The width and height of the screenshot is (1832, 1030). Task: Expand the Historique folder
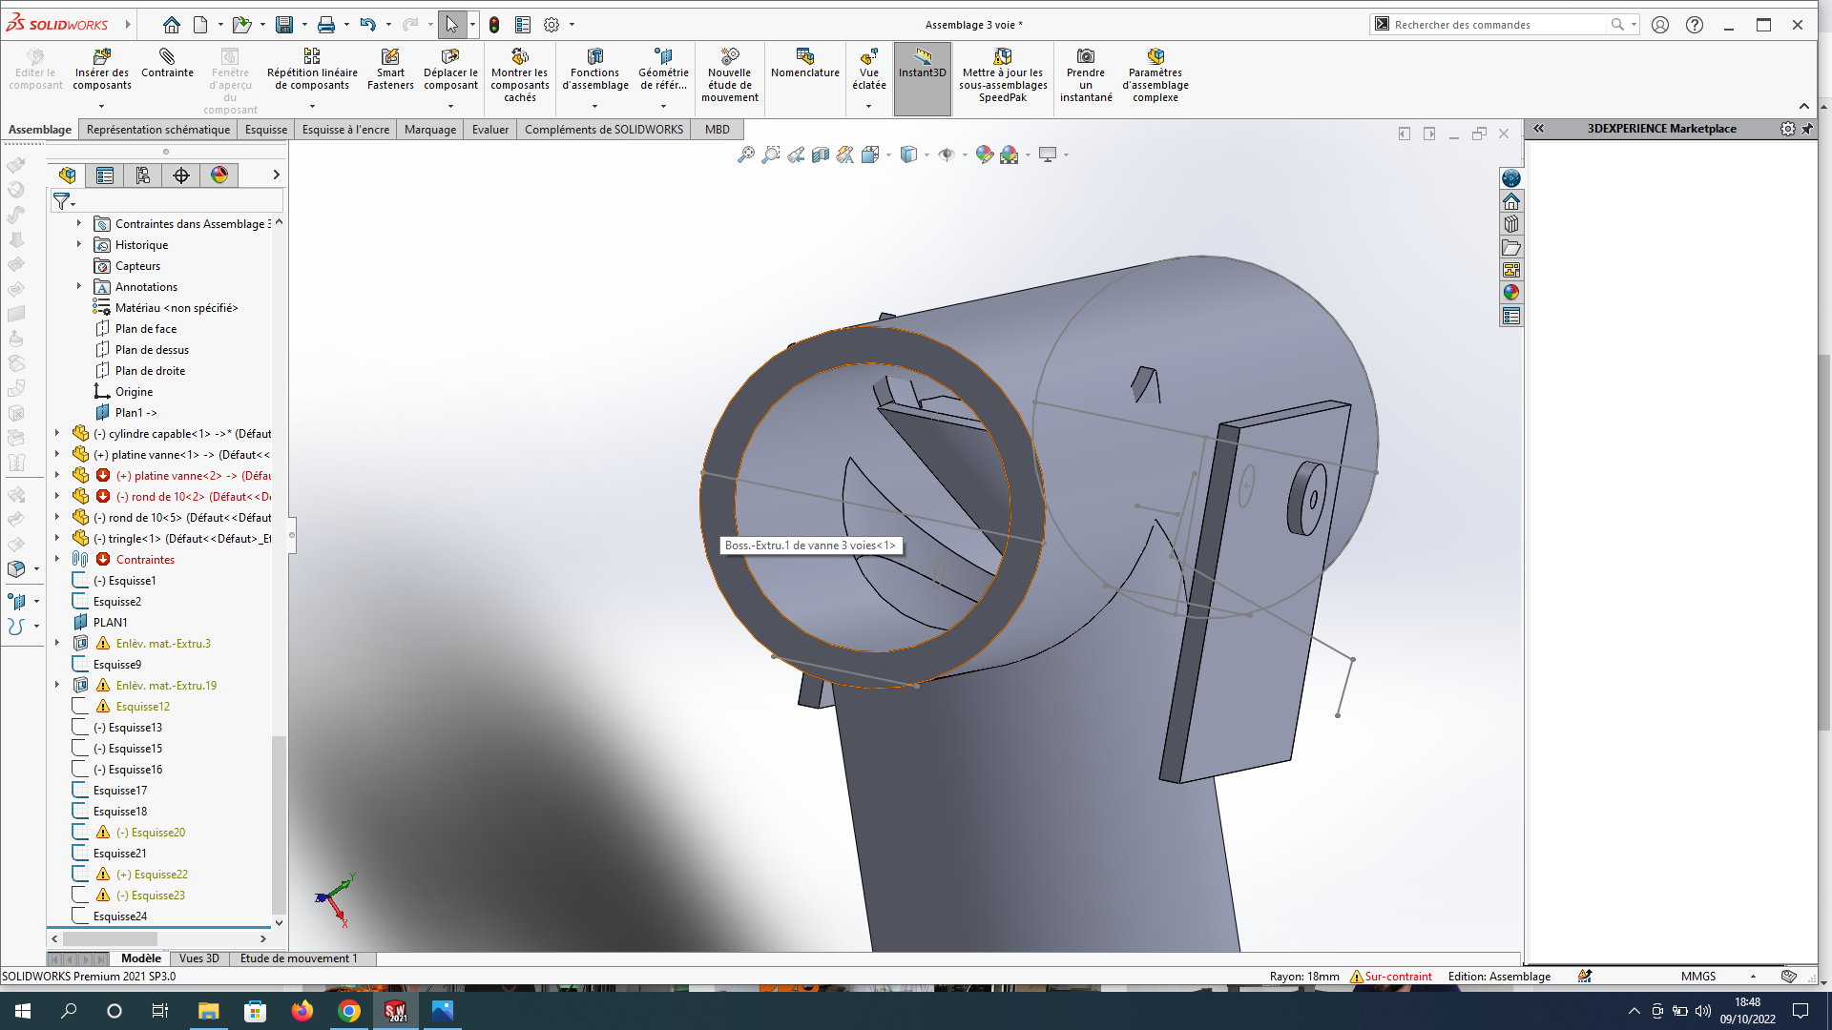point(79,245)
